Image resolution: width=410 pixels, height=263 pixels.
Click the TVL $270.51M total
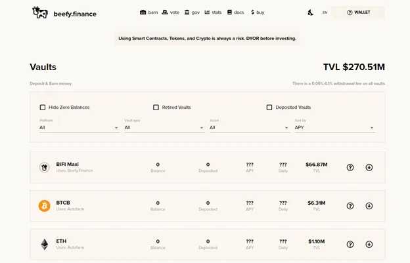[353, 67]
